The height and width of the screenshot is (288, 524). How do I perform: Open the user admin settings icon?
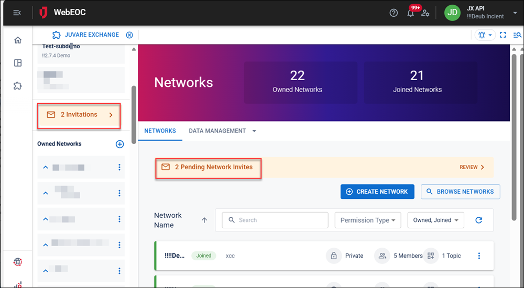pos(425,13)
